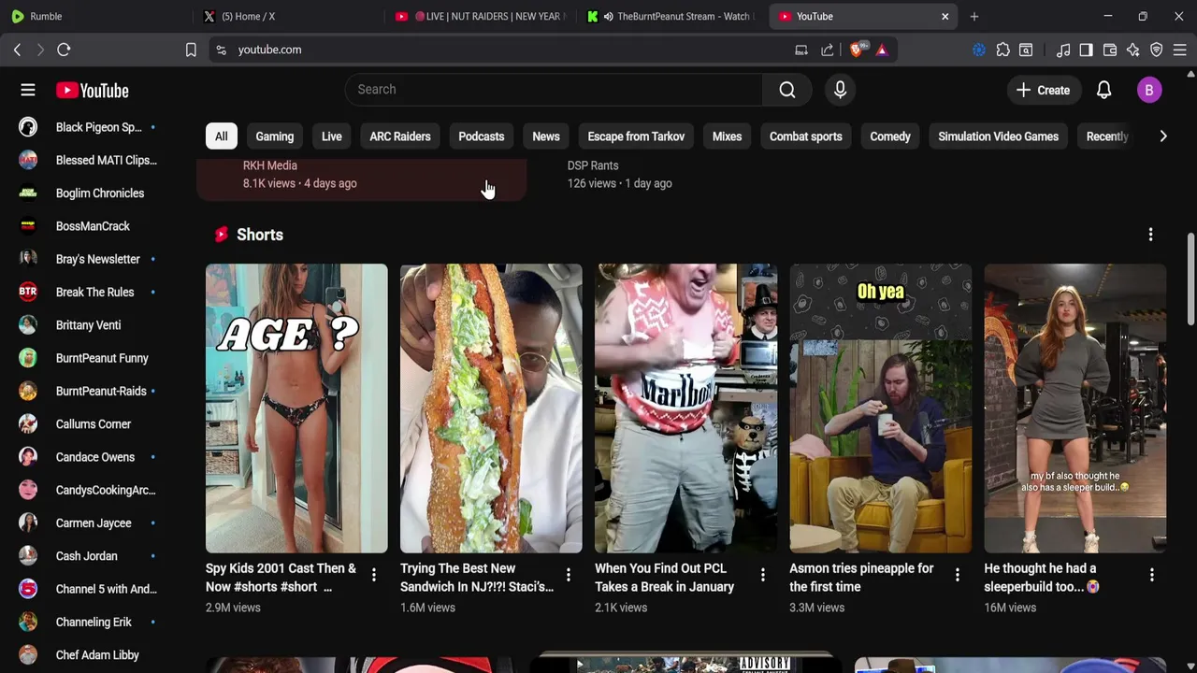Screen dimensions: 1197x673
Task: Select Escape from Tarkov chip
Action: click(x=636, y=136)
